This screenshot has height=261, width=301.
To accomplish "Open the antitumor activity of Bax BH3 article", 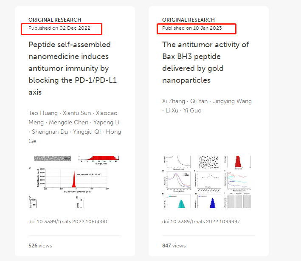I will (205, 62).
